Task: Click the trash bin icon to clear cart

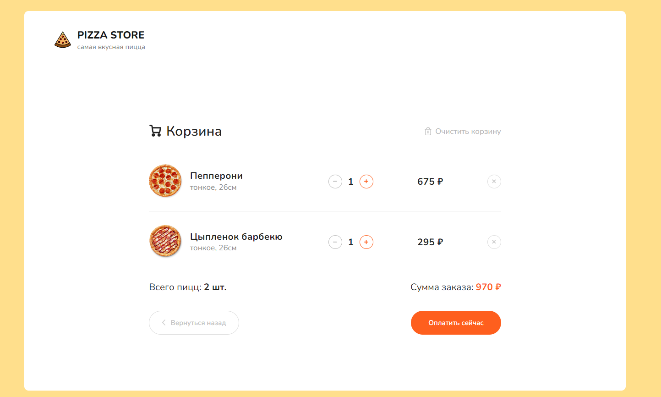Action: pos(428,131)
